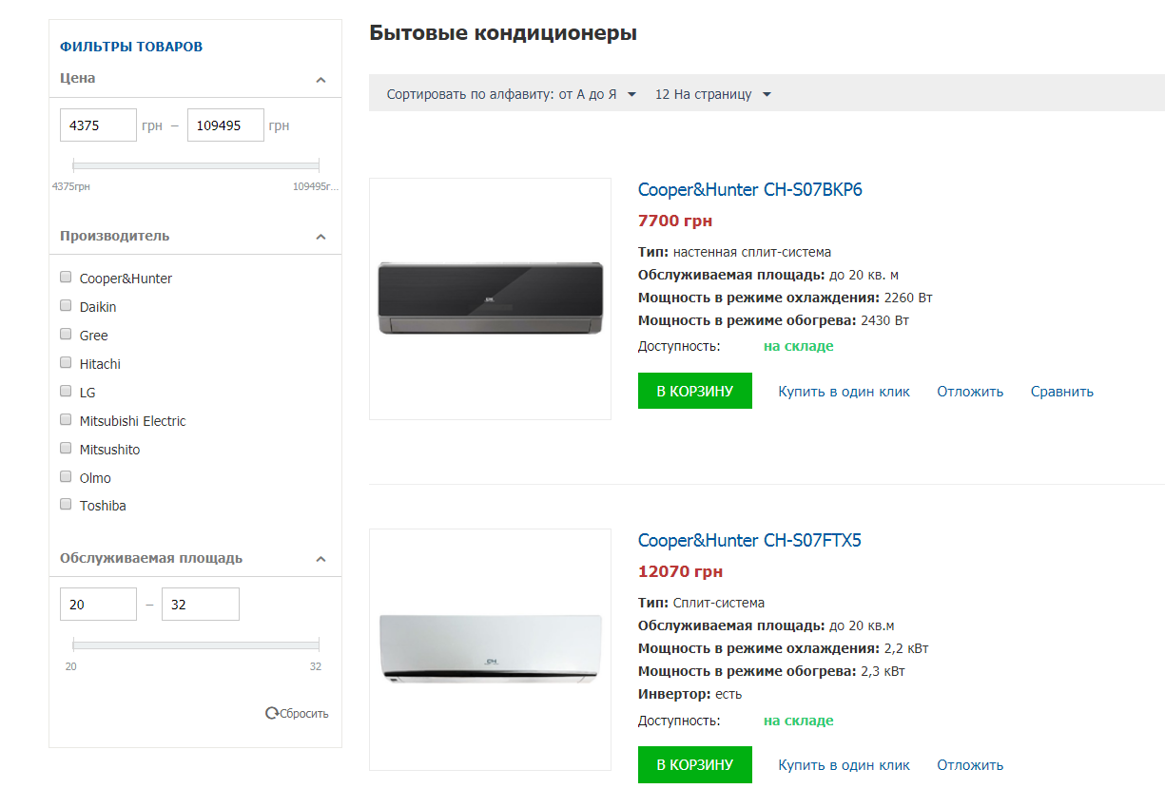Open Cooper&Hunter CH-S07FTX5 product title
1165x808 pixels.
[x=749, y=540]
